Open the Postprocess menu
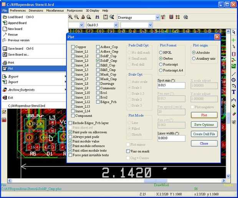 pos(75,10)
